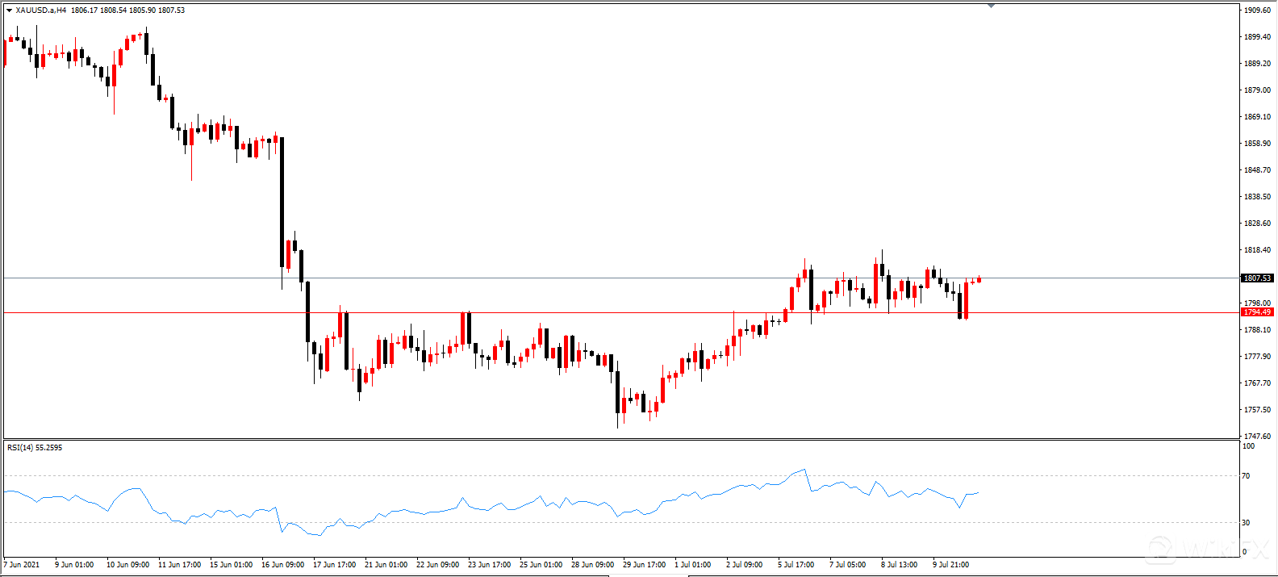The image size is (1278, 577).
Task: Click the 29 Jun 17:00 time axis label
Action: click(x=644, y=565)
